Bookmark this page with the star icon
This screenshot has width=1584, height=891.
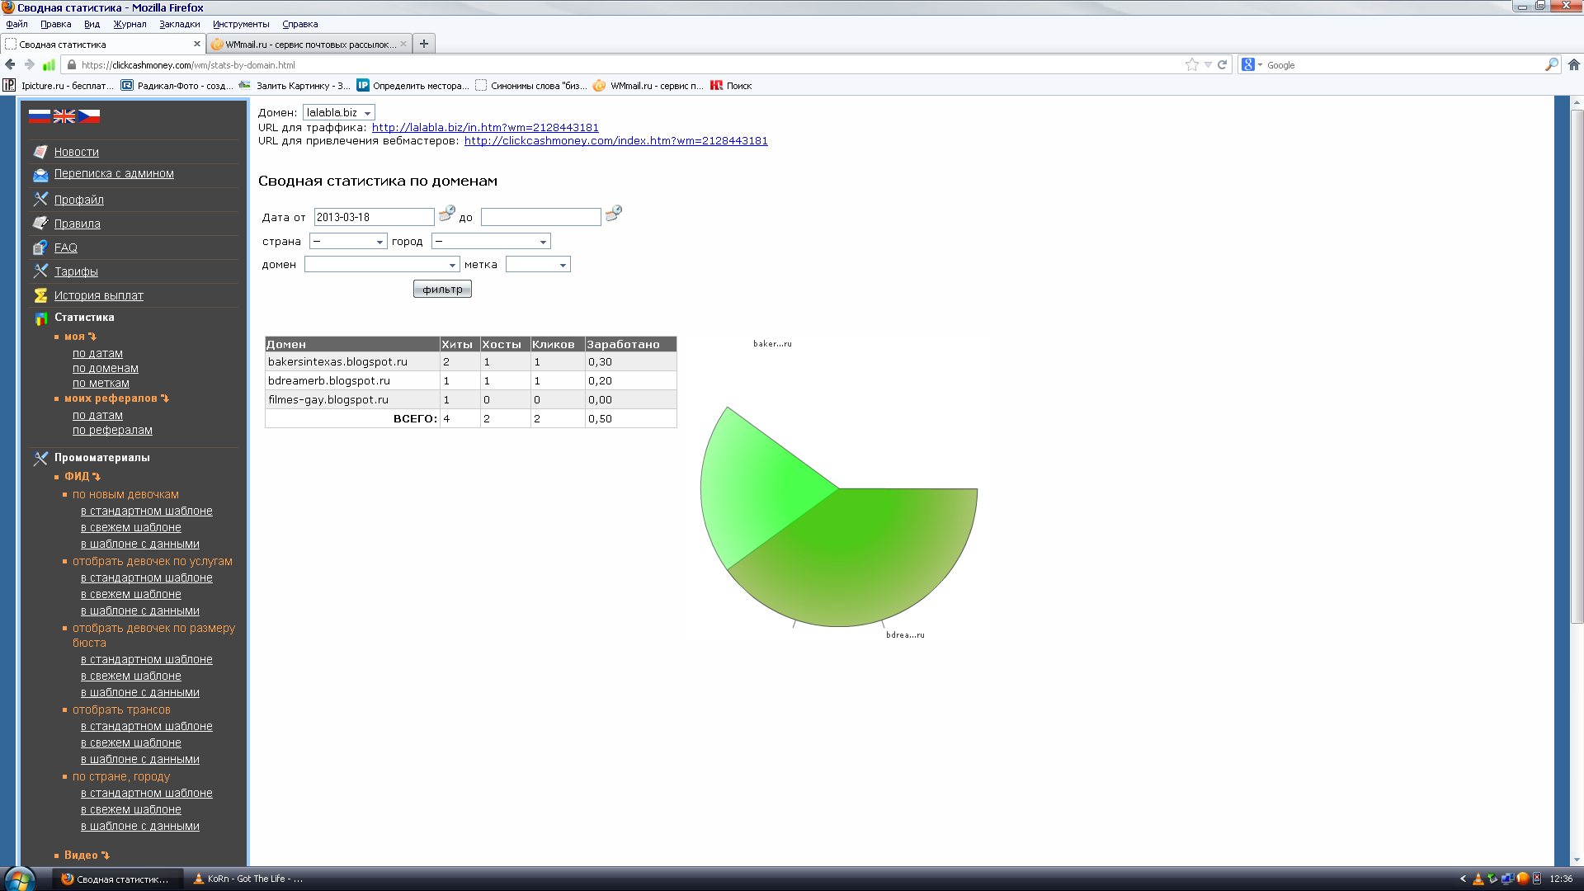(1191, 64)
